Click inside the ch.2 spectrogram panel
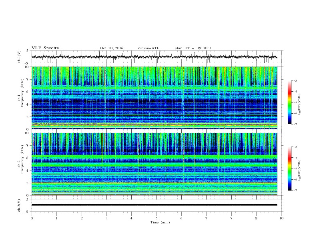The height and width of the screenshot is (245, 317). point(154,164)
